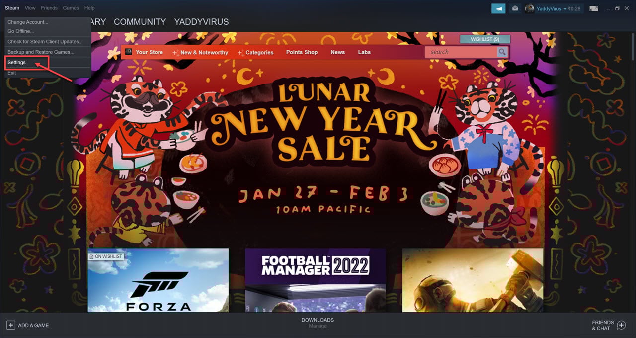Click the store search magnifier icon

[502, 52]
